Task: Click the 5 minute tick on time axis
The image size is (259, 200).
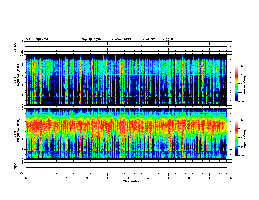Action: pyautogui.click(x=128, y=178)
